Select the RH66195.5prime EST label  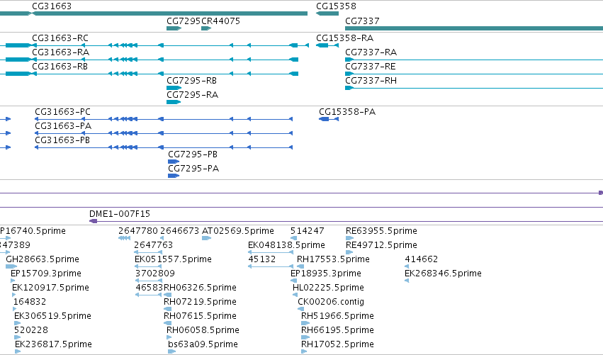point(337,331)
